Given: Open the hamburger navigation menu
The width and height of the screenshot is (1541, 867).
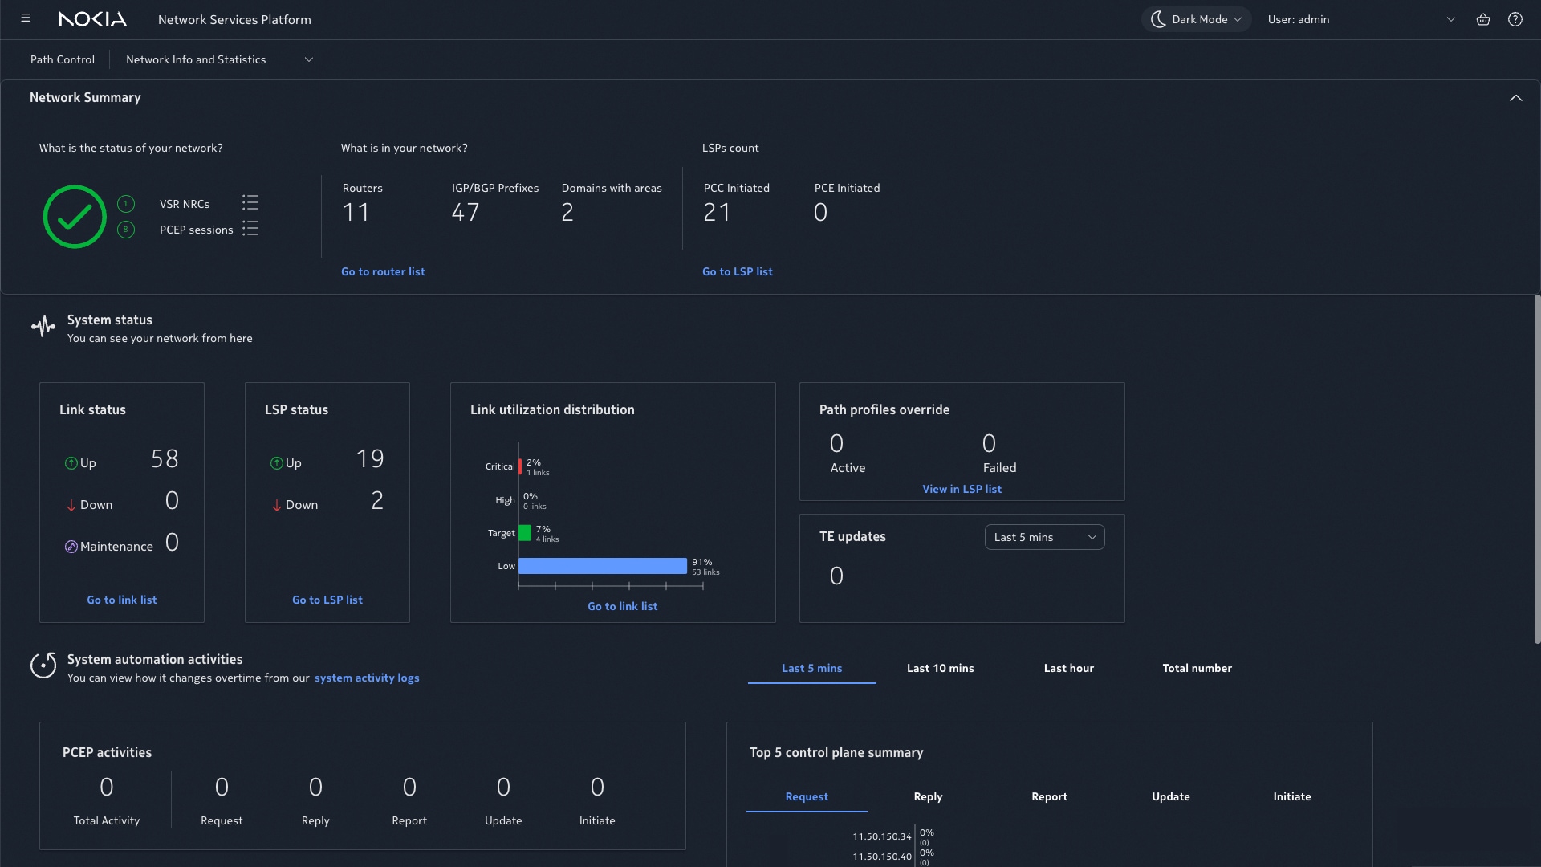Looking at the screenshot, I should pyautogui.click(x=26, y=18).
